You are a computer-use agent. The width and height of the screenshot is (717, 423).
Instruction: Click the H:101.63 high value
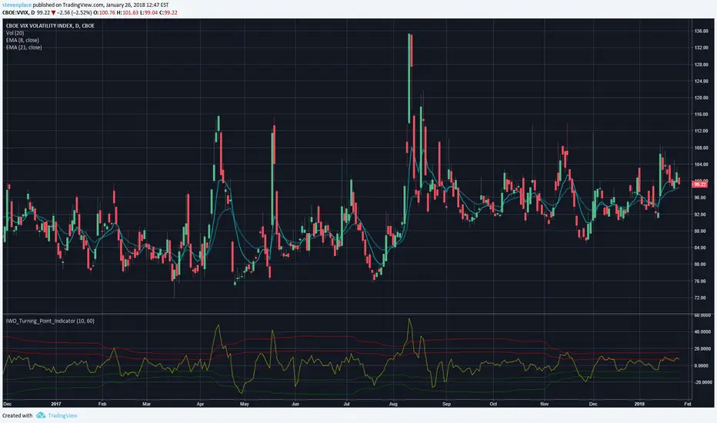click(x=128, y=12)
